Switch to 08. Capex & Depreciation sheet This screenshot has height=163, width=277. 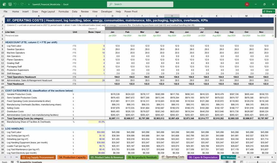(x=203, y=157)
